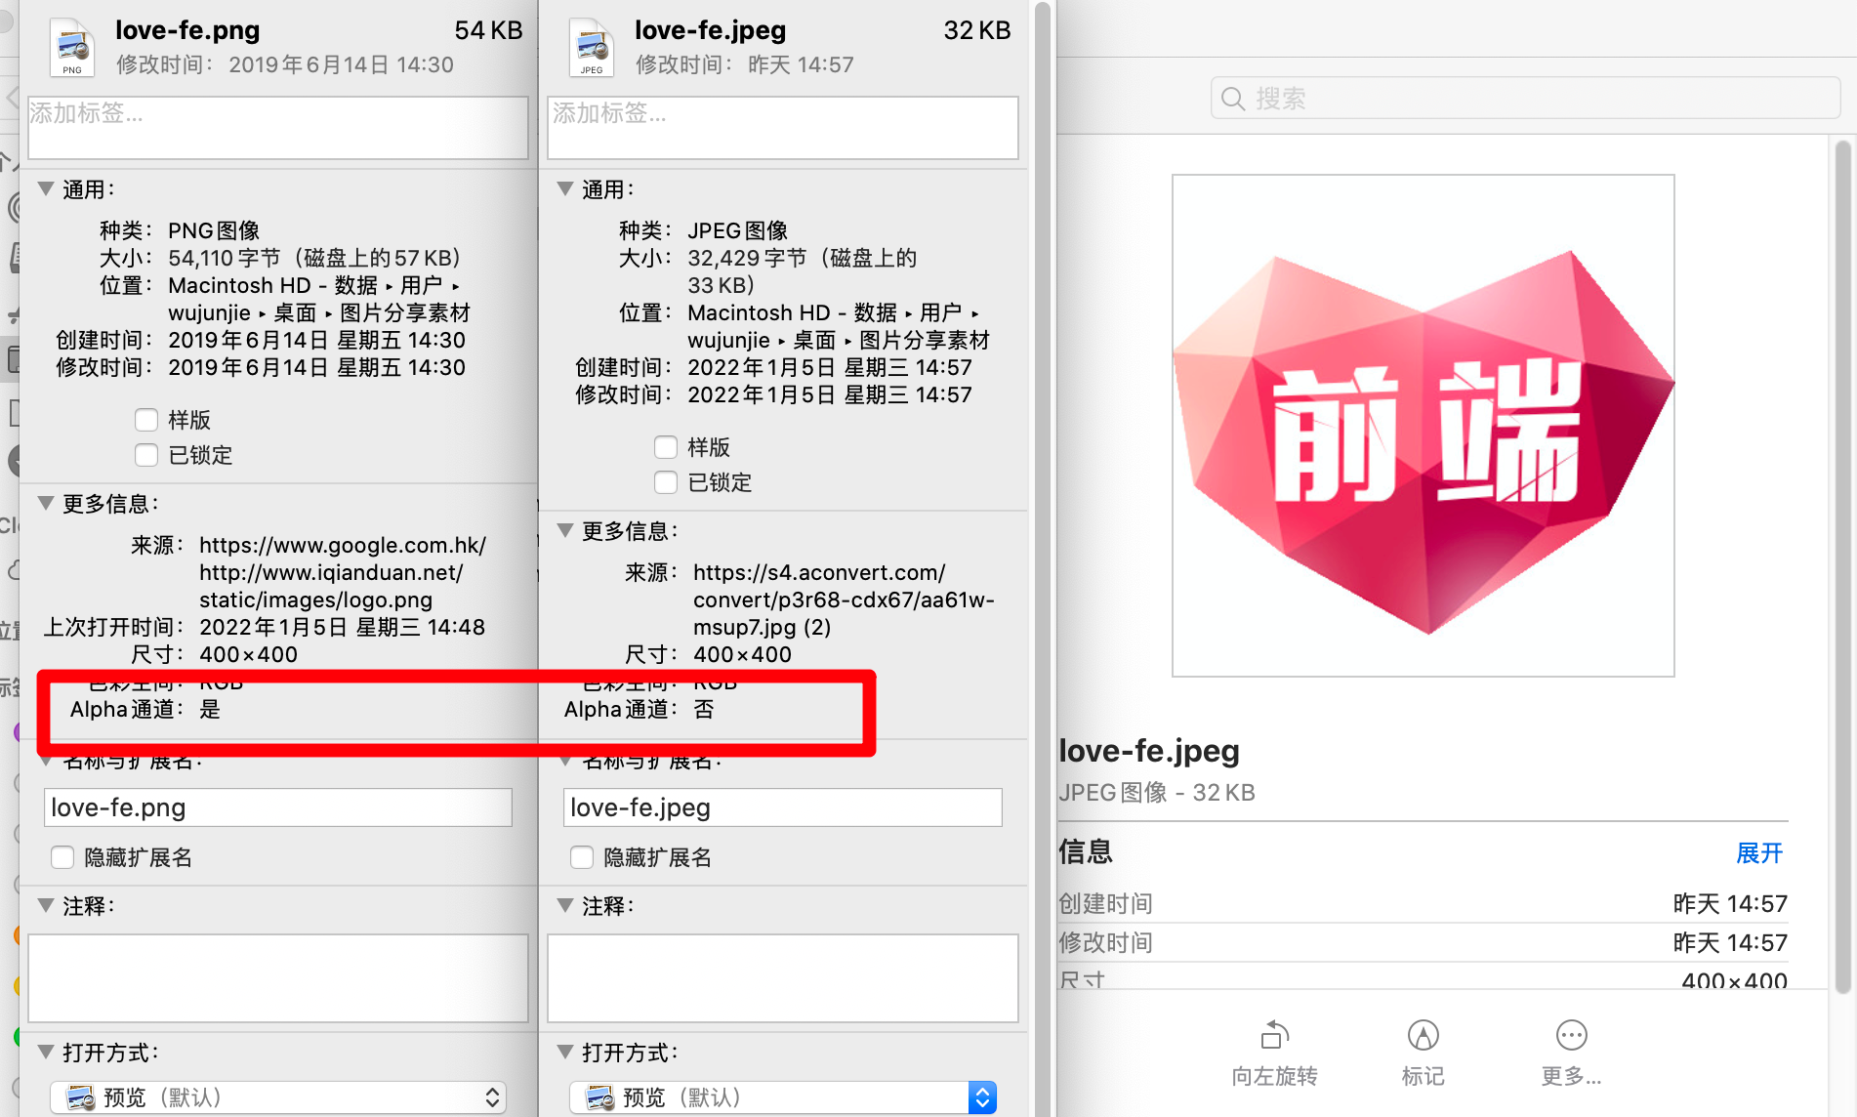The height and width of the screenshot is (1117, 1857).
Task: Click 向左旋转 label button
Action: (1275, 1076)
